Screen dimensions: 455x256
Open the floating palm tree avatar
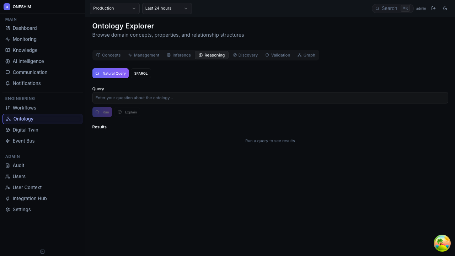pos(442,243)
